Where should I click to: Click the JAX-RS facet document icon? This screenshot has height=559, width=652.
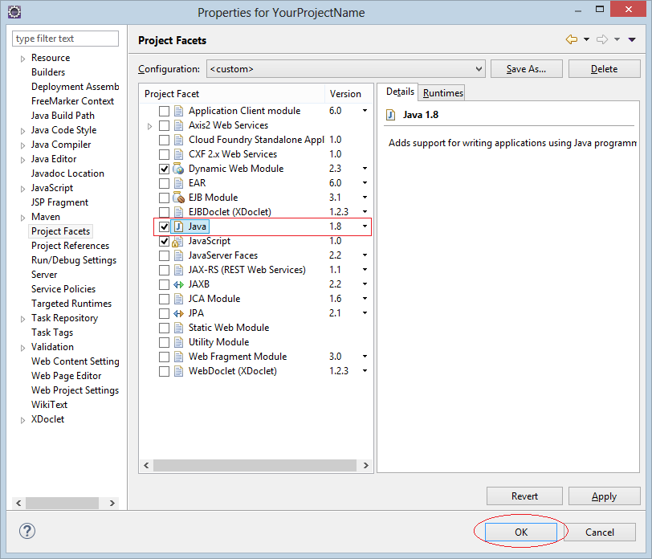[x=179, y=270]
